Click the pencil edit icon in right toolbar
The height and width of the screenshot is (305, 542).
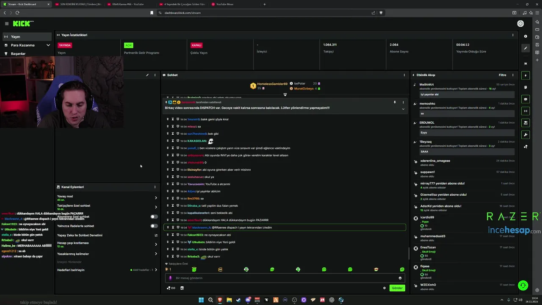point(525,48)
